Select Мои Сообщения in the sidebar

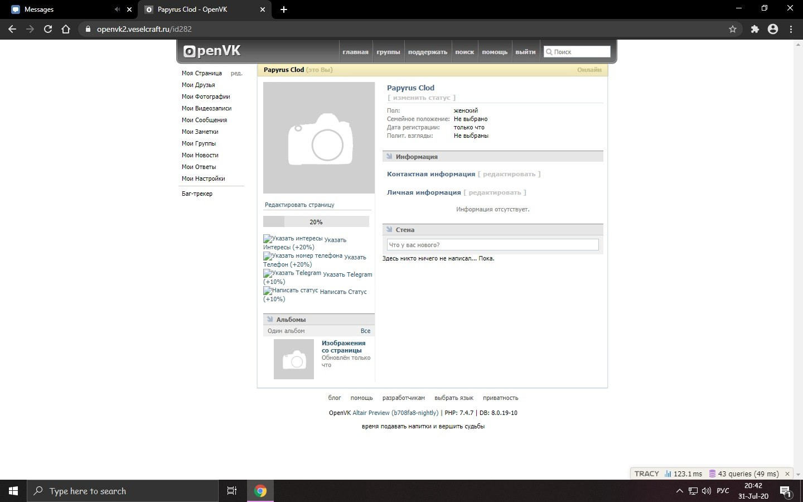pyautogui.click(x=204, y=120)
